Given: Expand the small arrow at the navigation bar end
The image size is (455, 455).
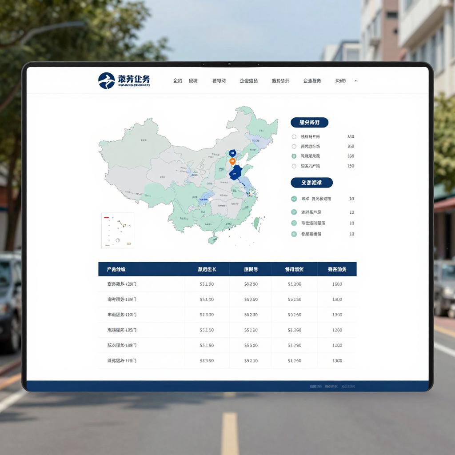Looking at the screenshot, I should [x=356, y=81].
